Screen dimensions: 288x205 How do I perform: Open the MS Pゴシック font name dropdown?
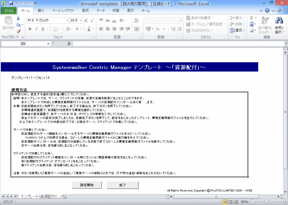[x=67, y=20]
